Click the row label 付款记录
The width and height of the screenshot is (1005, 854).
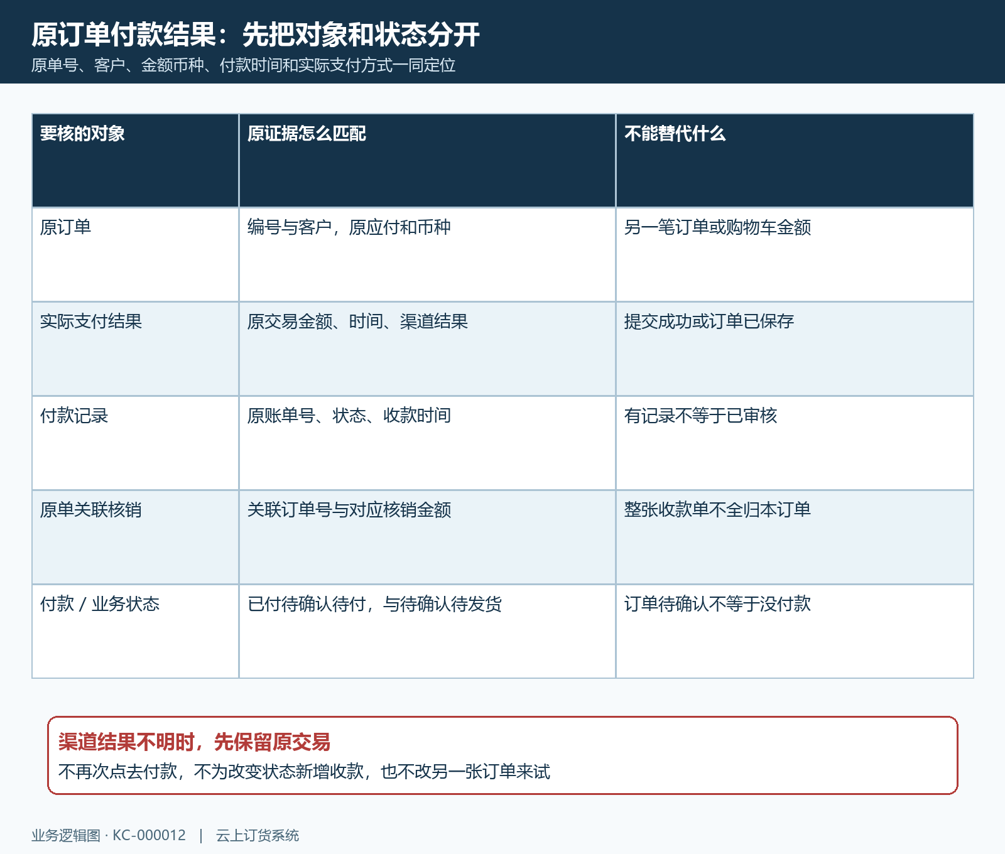[135, 443]
